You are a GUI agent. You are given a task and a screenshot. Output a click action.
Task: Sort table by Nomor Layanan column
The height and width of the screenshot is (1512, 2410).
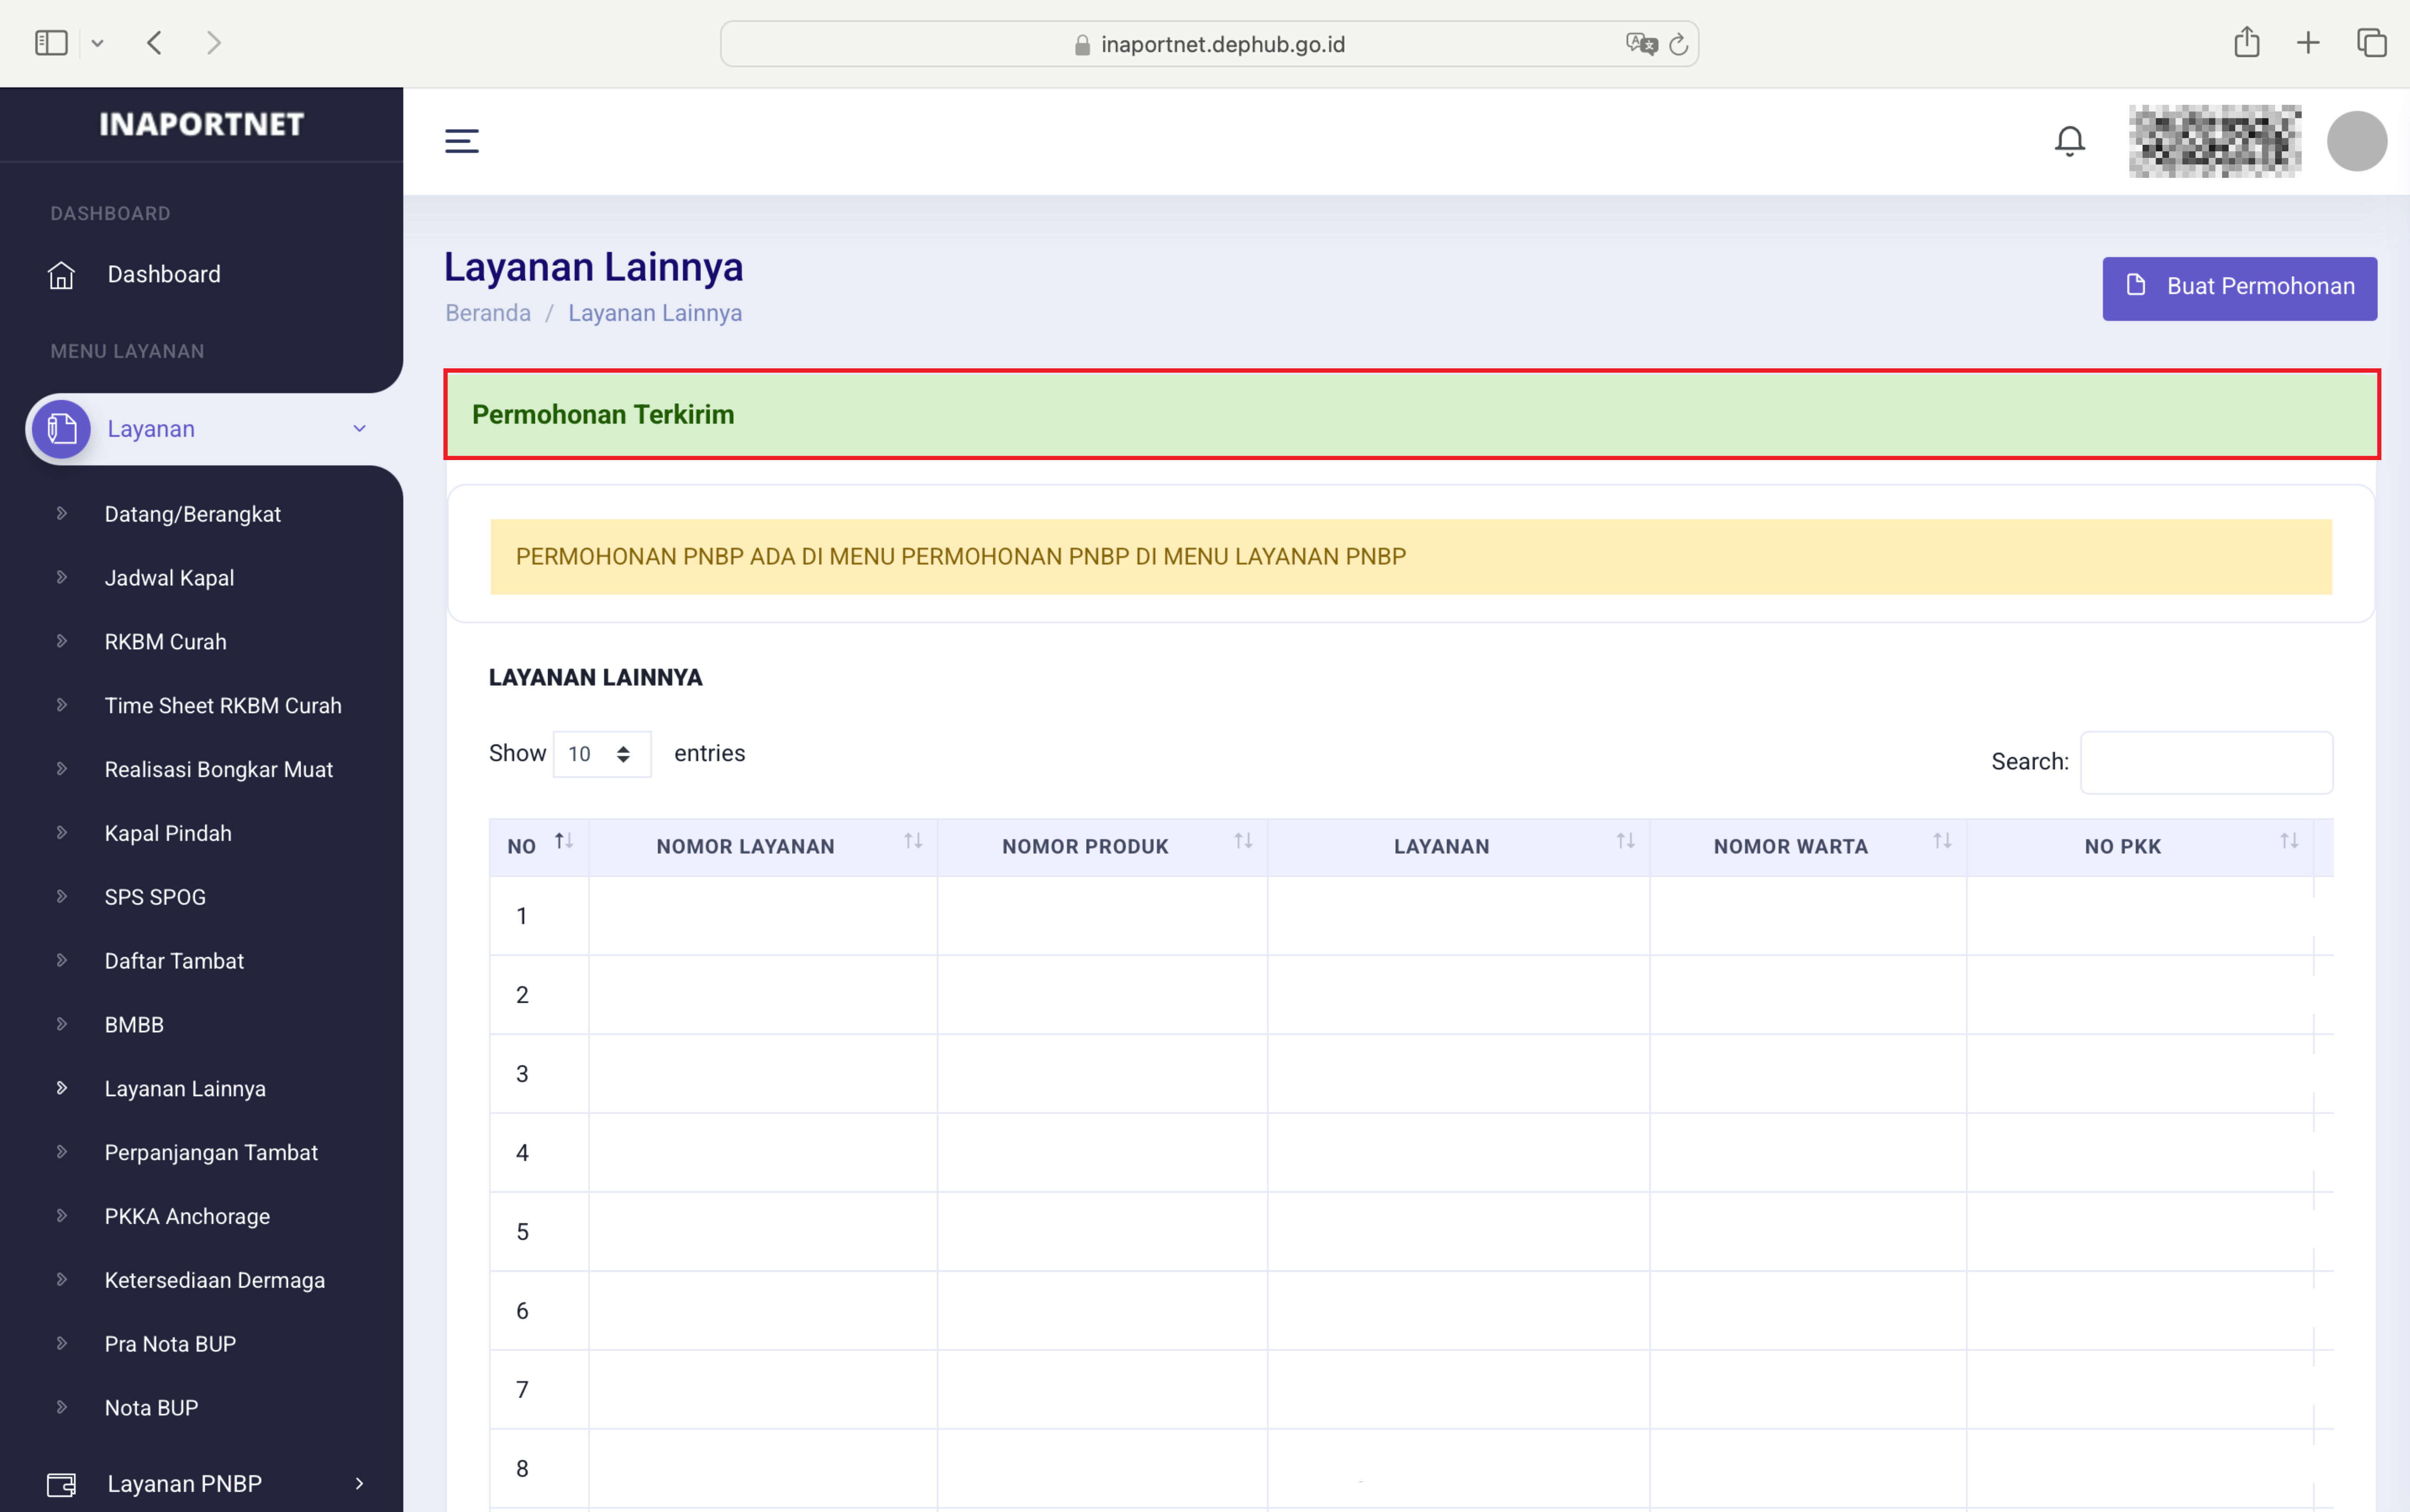pos(912,842)
